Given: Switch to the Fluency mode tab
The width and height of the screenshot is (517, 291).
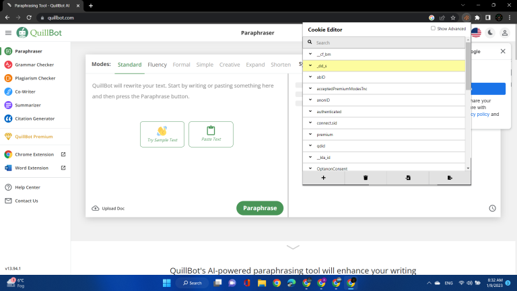Looking at the screenshot, I should click(157, 65).
